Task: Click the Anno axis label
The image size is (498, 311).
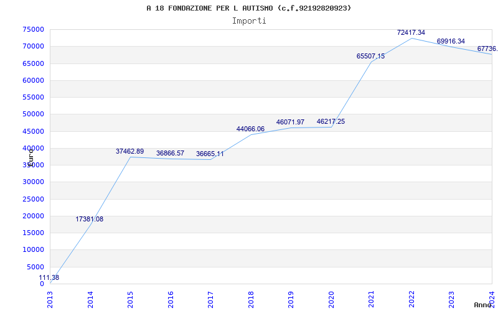Action: click(482, 305)
